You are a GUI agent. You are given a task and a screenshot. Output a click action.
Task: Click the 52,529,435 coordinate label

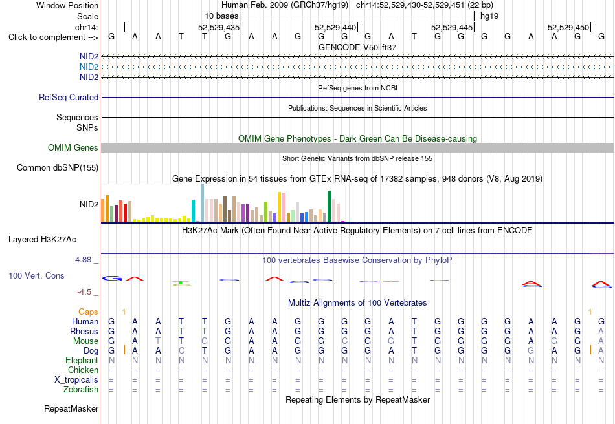(x=218, y=27)
